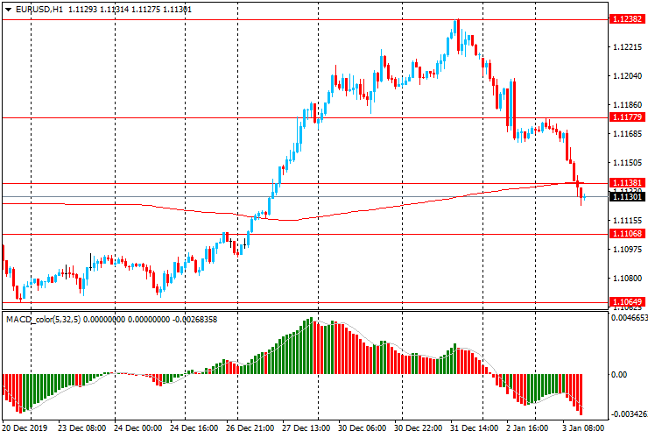Viewport: 648px width, 438px height.
Task: Select the 1.10649 price level label
Action: point(627,302)
